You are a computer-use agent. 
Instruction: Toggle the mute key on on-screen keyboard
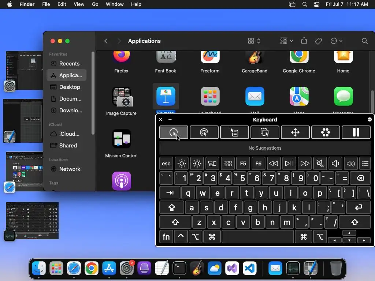coord(320,164)
